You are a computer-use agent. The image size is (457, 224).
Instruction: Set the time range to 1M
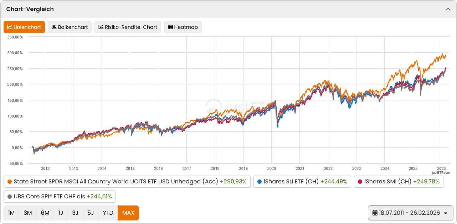coord(11,213)
